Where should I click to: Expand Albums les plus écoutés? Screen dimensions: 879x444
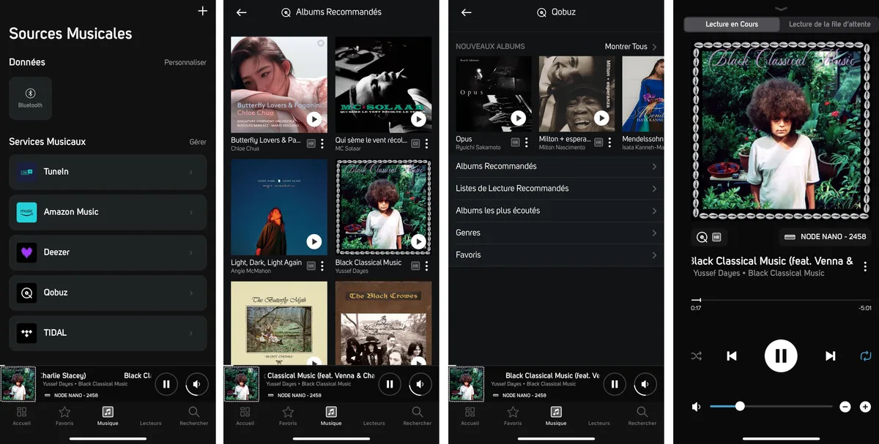tap(556, 211)
